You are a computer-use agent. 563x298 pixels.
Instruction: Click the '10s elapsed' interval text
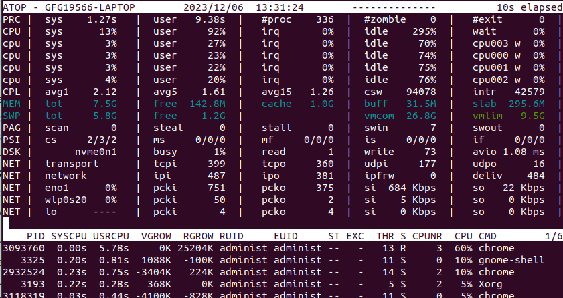tap(530, 7)
